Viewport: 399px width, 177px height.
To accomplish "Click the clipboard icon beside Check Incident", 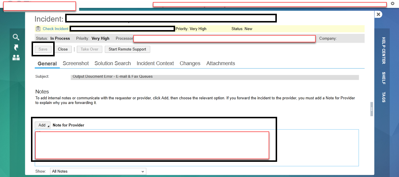I will coord(38,29).
